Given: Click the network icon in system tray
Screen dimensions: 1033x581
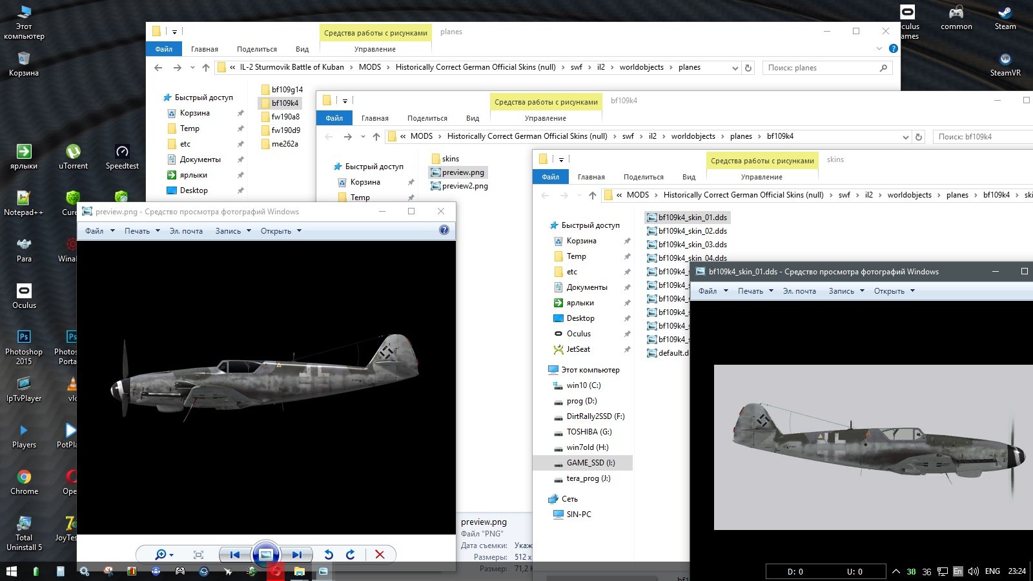Looking at the screenshot, I should (943, 571).
